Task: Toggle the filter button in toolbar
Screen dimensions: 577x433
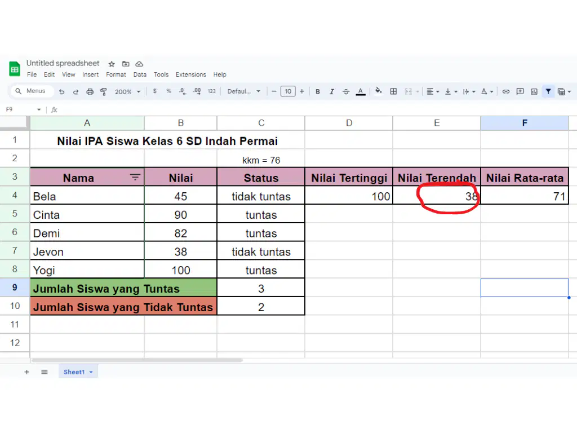Action: (x=548, y=91)
